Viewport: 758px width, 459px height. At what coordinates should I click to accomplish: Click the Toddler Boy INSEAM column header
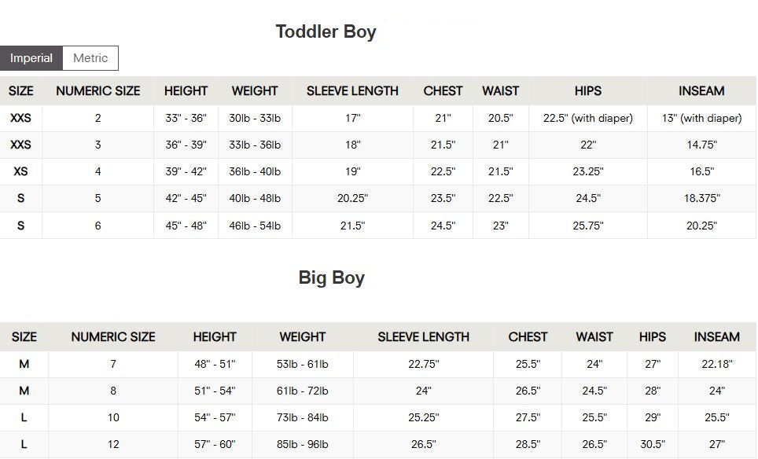pyautogui.click(x=701, y=91)
